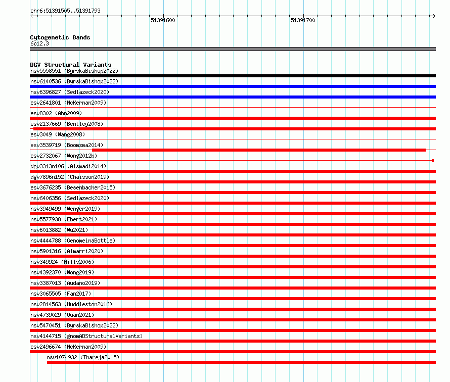Screen dimensions: 450x382
Task: Click the small red end block of esv2732067
Action: pos(433,161)
